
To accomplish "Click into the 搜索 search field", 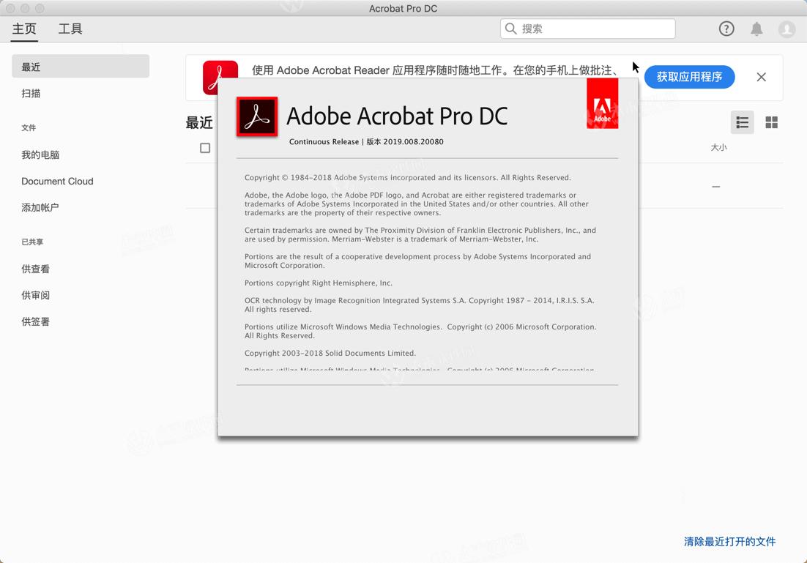I will (x=586, y=28).
